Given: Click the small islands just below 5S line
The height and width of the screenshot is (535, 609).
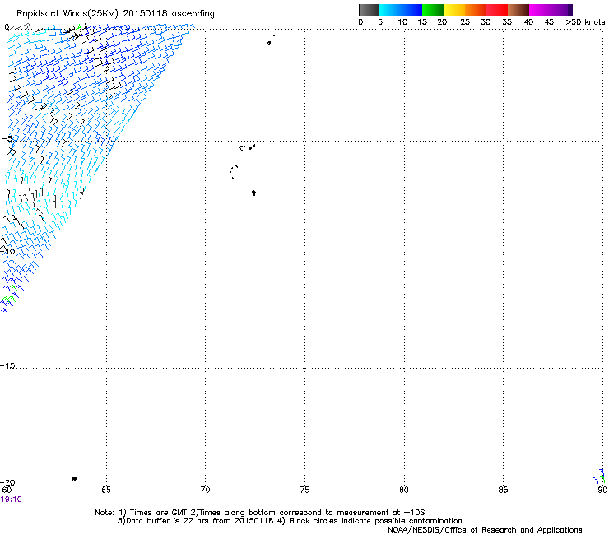Looking at the screenshot, I should click(x=248, y=147).
